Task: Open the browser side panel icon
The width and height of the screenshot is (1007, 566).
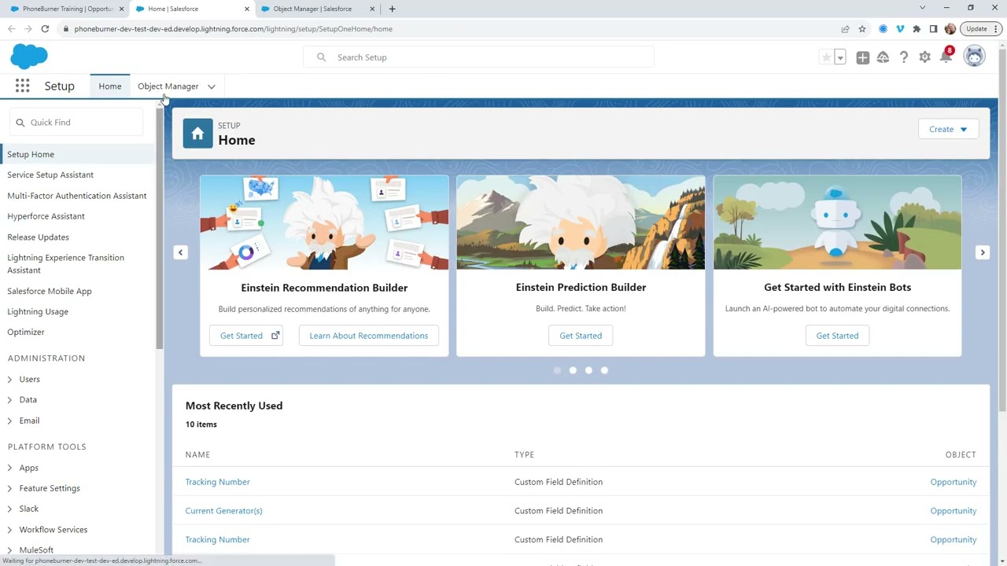Action: coord(933,29)
